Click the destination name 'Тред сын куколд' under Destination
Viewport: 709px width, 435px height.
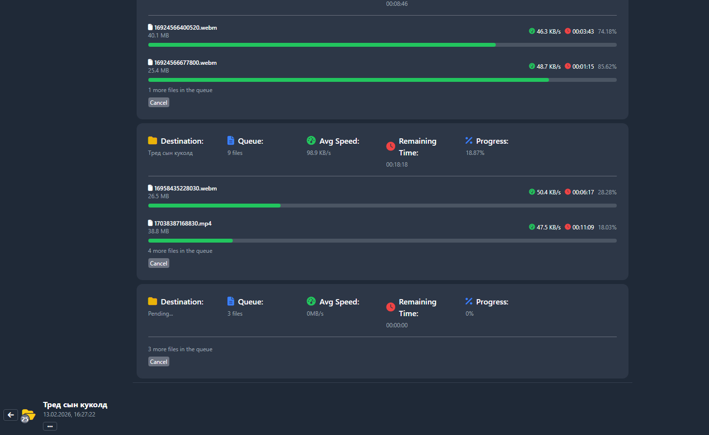point(170,153)
